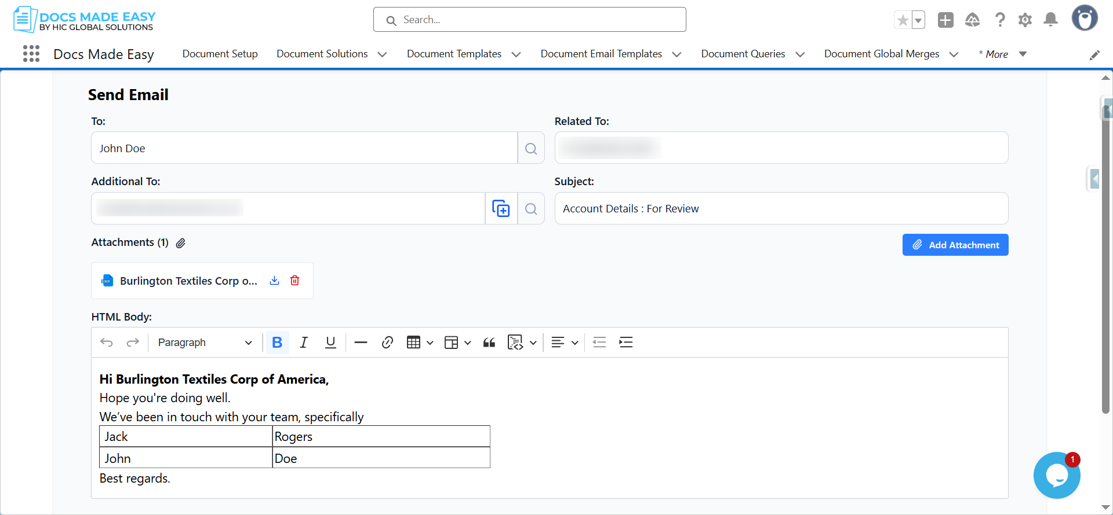
Task: Open the user profile avatar
Action: point(1085,19)
